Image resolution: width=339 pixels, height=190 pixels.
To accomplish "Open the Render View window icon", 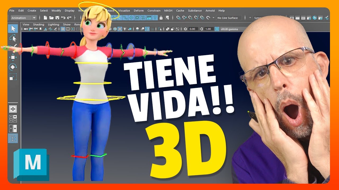I will tap(292, 18).
